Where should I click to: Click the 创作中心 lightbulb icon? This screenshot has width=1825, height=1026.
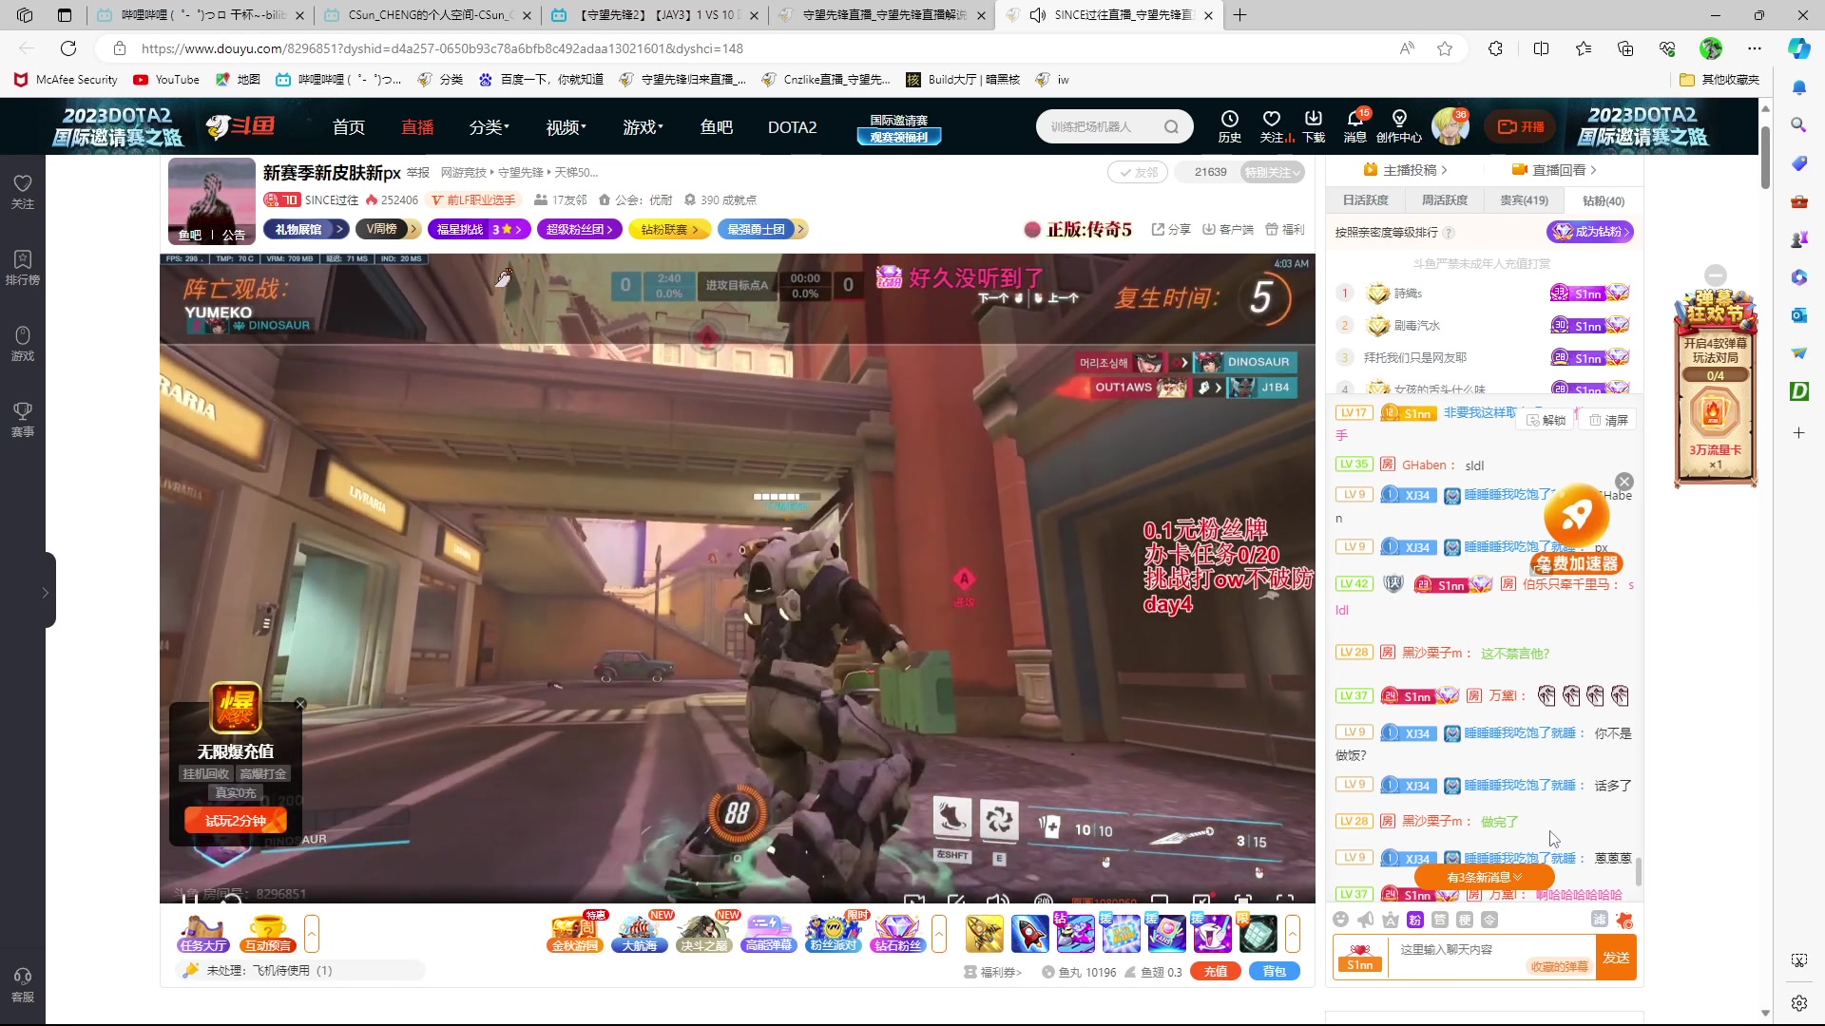[x=1398, y=120]
